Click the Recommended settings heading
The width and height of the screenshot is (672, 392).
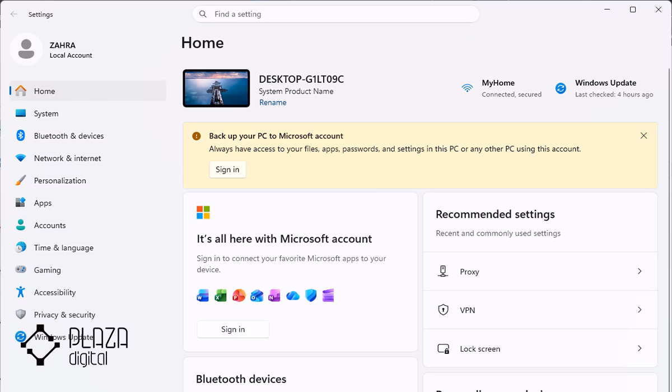(x=495, y=214)
